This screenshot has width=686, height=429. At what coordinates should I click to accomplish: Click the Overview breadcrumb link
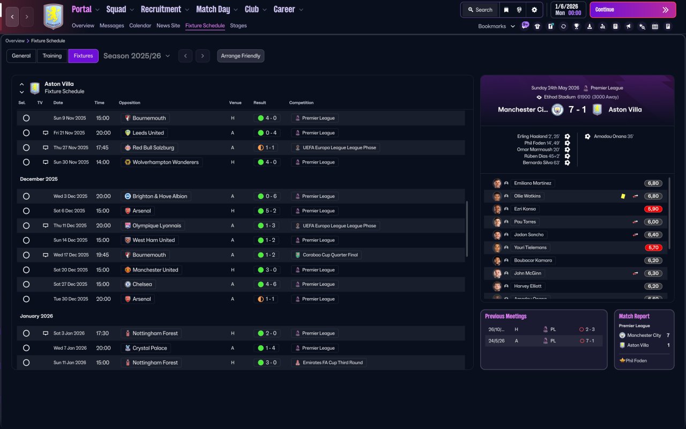tap(15, 41)
